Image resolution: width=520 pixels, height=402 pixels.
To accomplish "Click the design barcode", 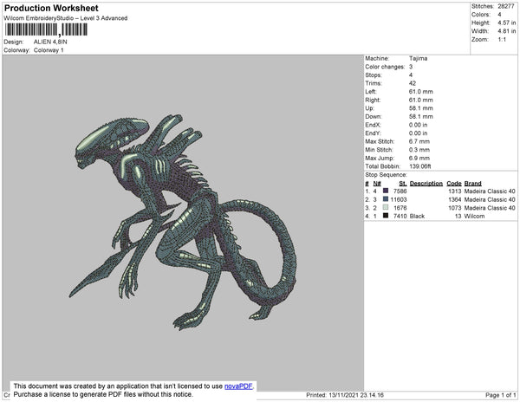I will click(x=46, y=29).
